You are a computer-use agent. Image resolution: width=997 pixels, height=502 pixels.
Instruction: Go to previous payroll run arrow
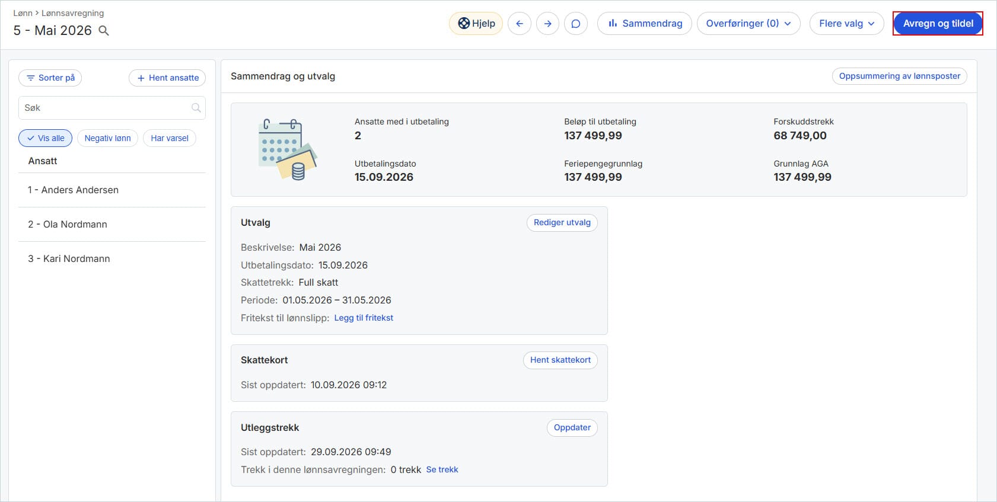(x=520, y=24)
